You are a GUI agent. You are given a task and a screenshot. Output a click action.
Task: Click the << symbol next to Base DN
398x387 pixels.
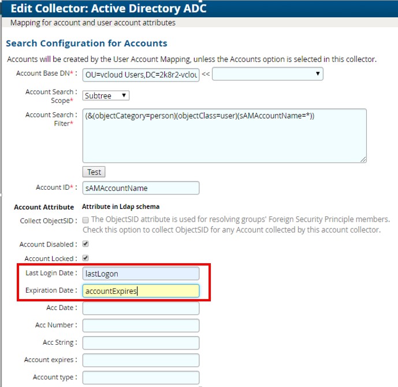point(206,74)
